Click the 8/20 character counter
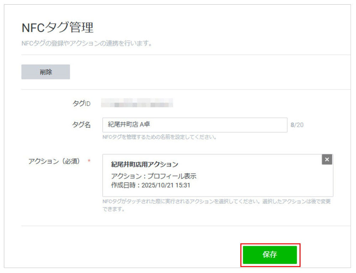This screenshot has height=273, width=356. [x=297, y=124]
